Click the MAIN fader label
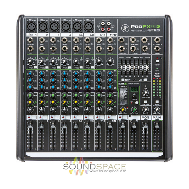189x189 pixels. click(x=157, y=117)
